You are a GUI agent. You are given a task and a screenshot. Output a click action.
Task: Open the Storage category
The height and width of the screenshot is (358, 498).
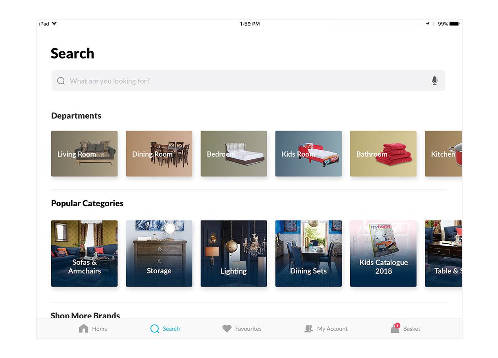pos(159,253)
